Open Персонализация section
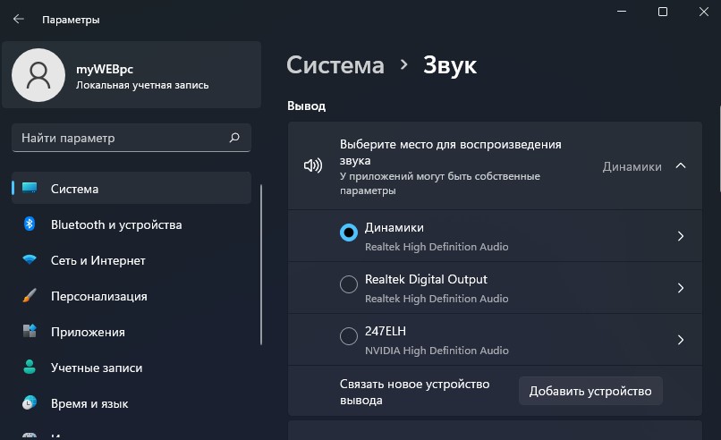This screenshot has width=721, height=440. tap(131, 296)
